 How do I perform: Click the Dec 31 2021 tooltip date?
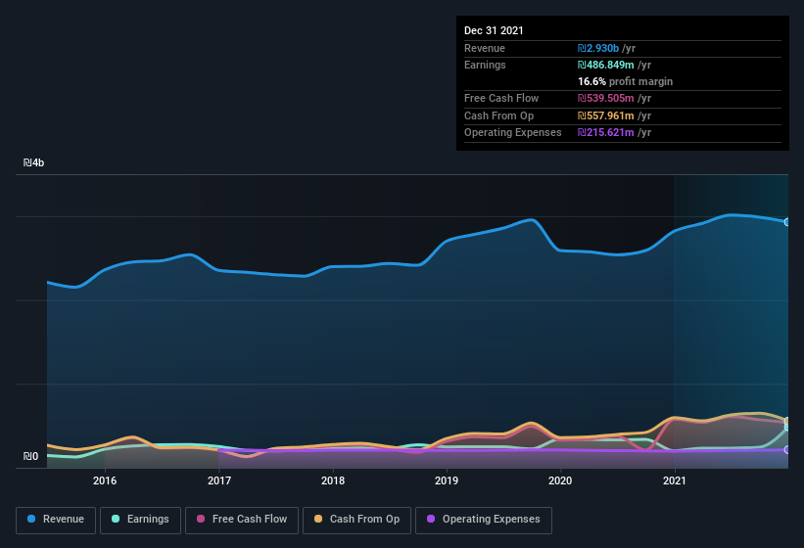pos(494,30)
